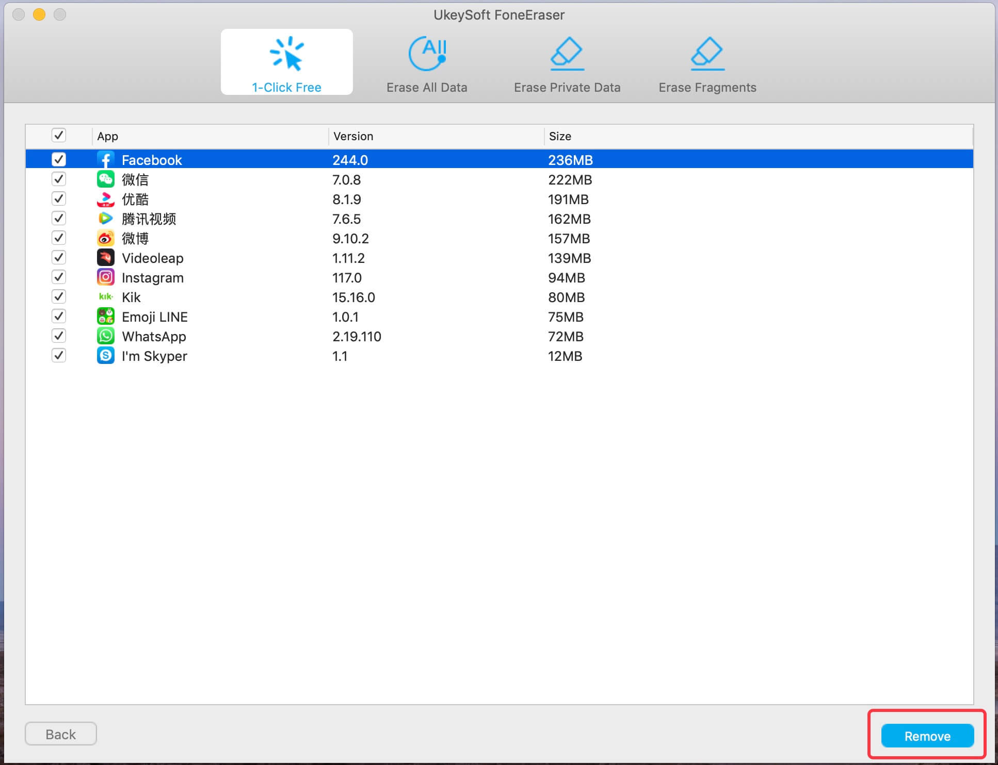Screen dimensions: 998x765
Task: Toggle the select-all checkbox in header
Action: coord(59,136)
